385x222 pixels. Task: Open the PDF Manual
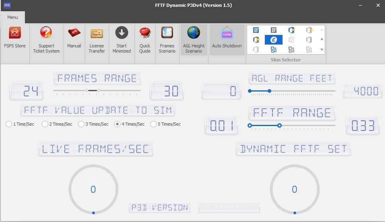pos(74,37)
